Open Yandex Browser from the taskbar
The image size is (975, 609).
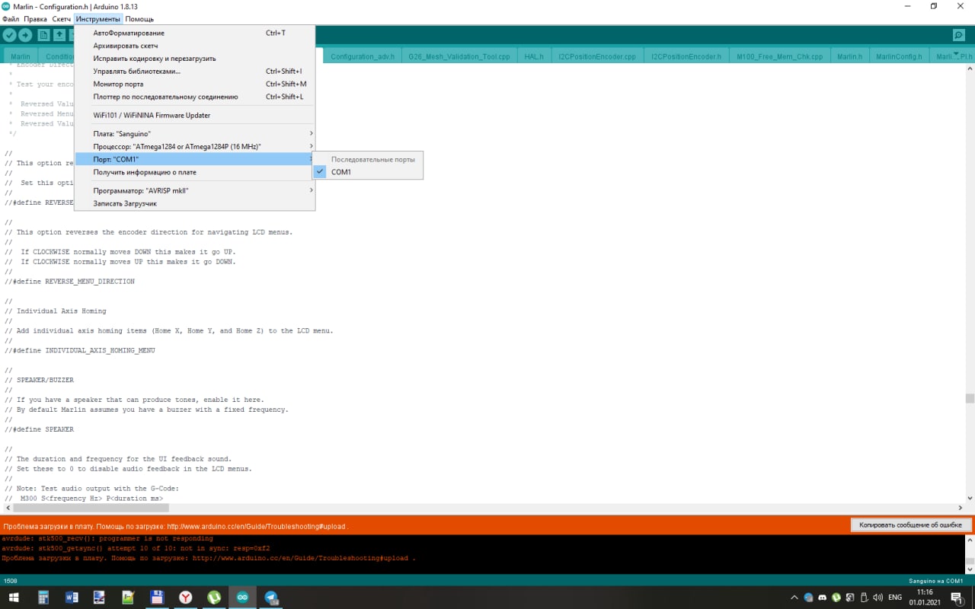[186, 598]
